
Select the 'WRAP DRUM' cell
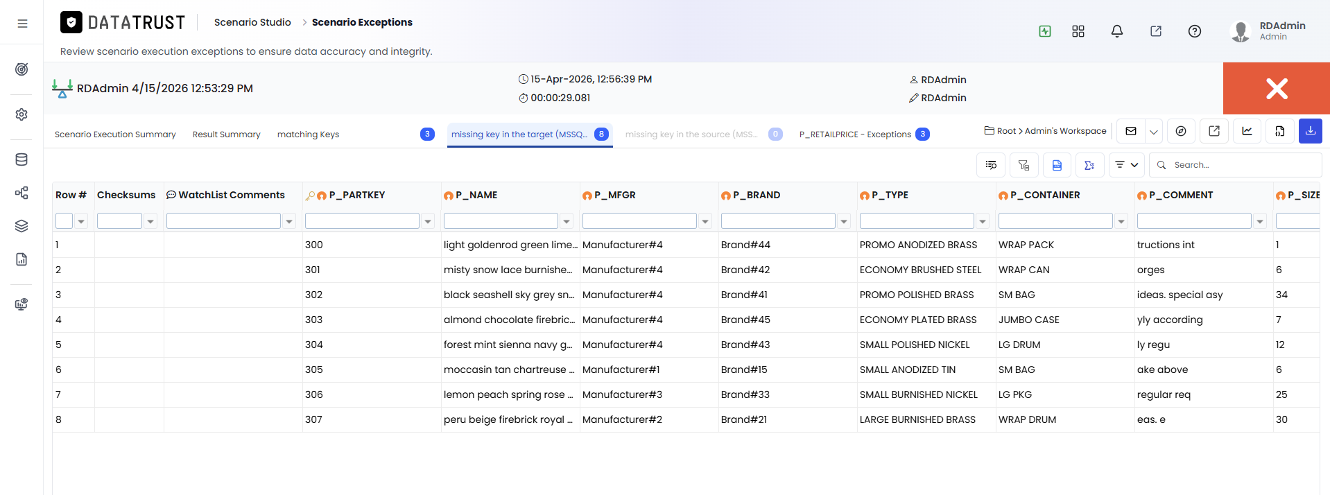(1065, 419)
